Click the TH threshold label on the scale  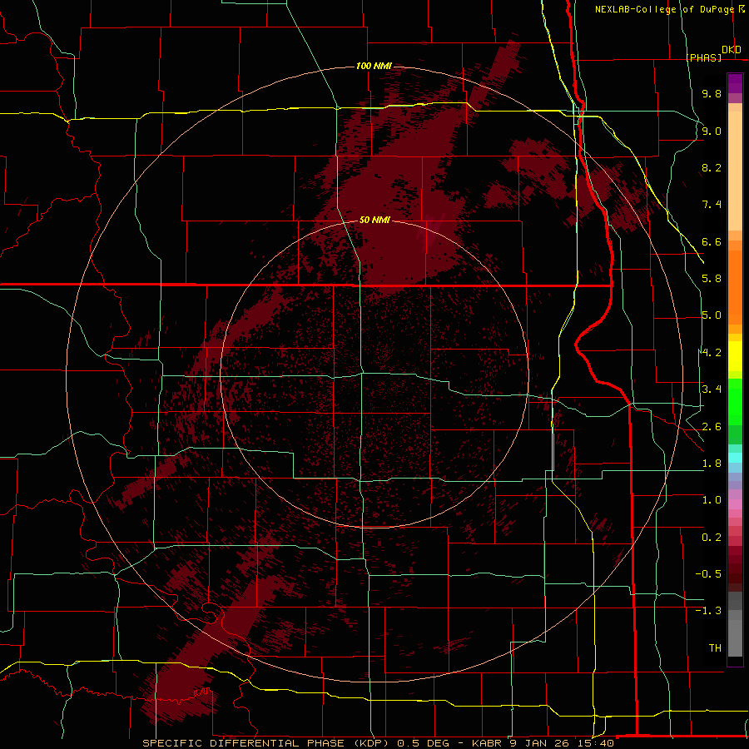[715, 648]
